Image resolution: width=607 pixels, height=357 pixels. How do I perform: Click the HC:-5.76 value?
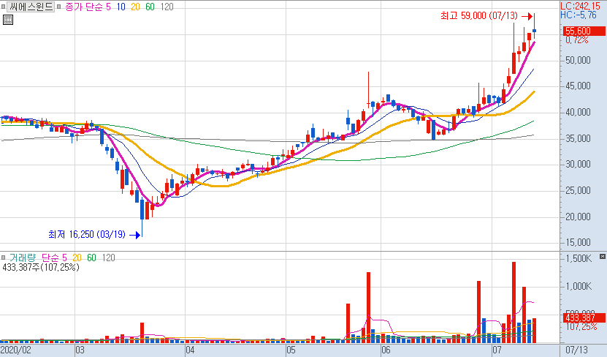click(579, 15)
